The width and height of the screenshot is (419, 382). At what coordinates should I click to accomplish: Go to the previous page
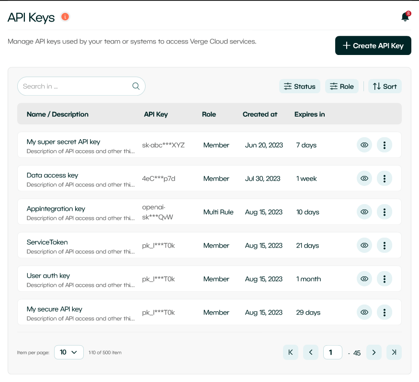[310, 352]
